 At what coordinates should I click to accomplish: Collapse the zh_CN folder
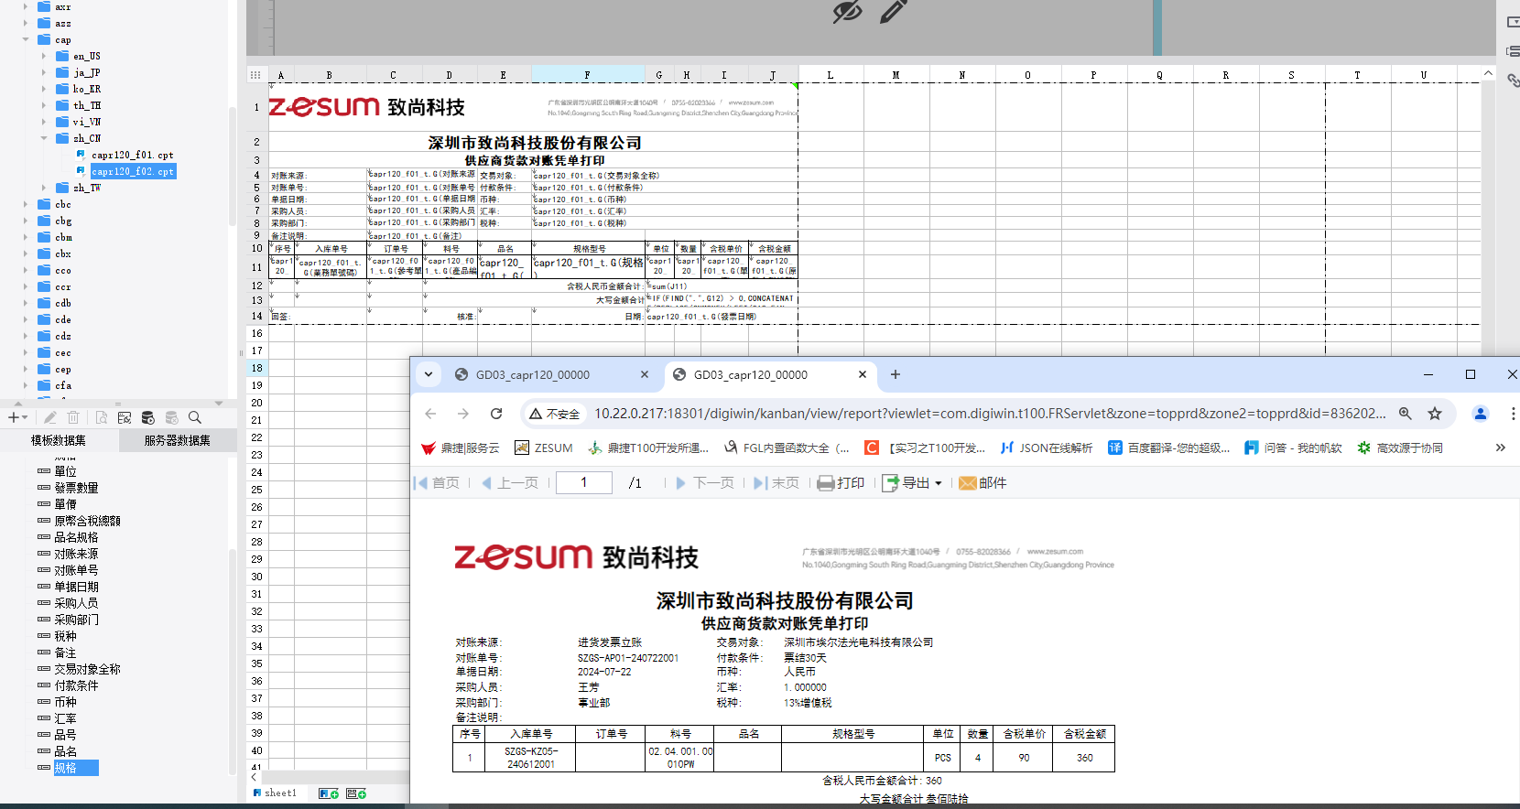44,138
